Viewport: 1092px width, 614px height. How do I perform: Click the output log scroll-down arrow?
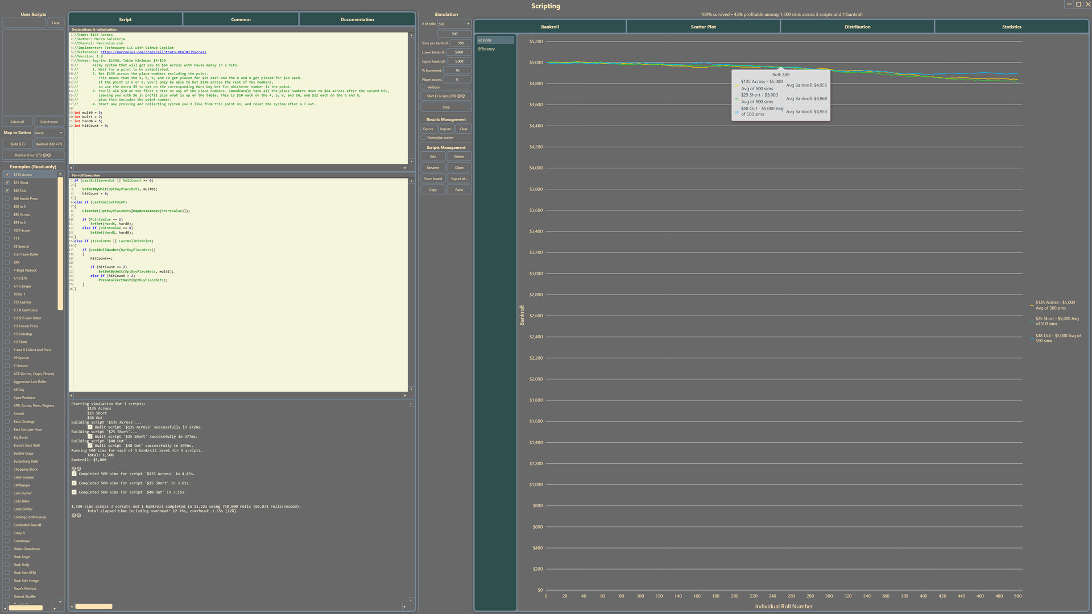[x=411, y=600]
